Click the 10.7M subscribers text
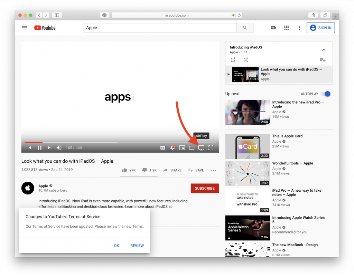This screenshot has width=354, height=277. click(53, 190)
